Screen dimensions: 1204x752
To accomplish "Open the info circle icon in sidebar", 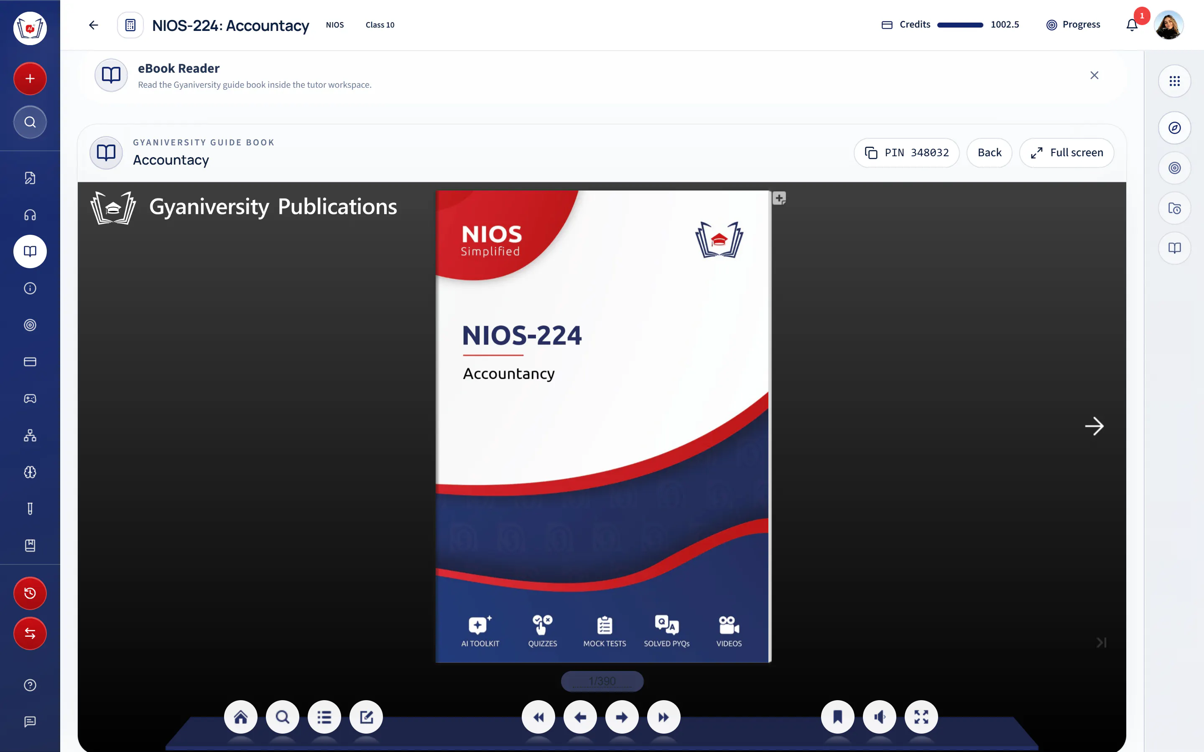I will [x=30, y=288].
